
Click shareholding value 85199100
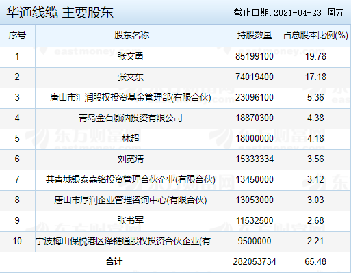click(x=255, y=56)
